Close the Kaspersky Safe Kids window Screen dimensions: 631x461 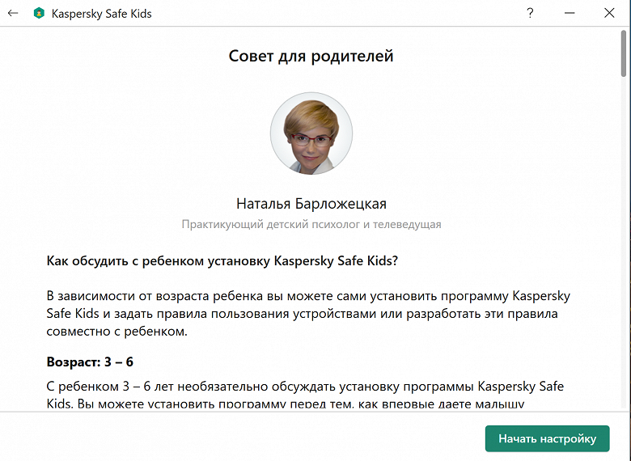click(609, 13)
